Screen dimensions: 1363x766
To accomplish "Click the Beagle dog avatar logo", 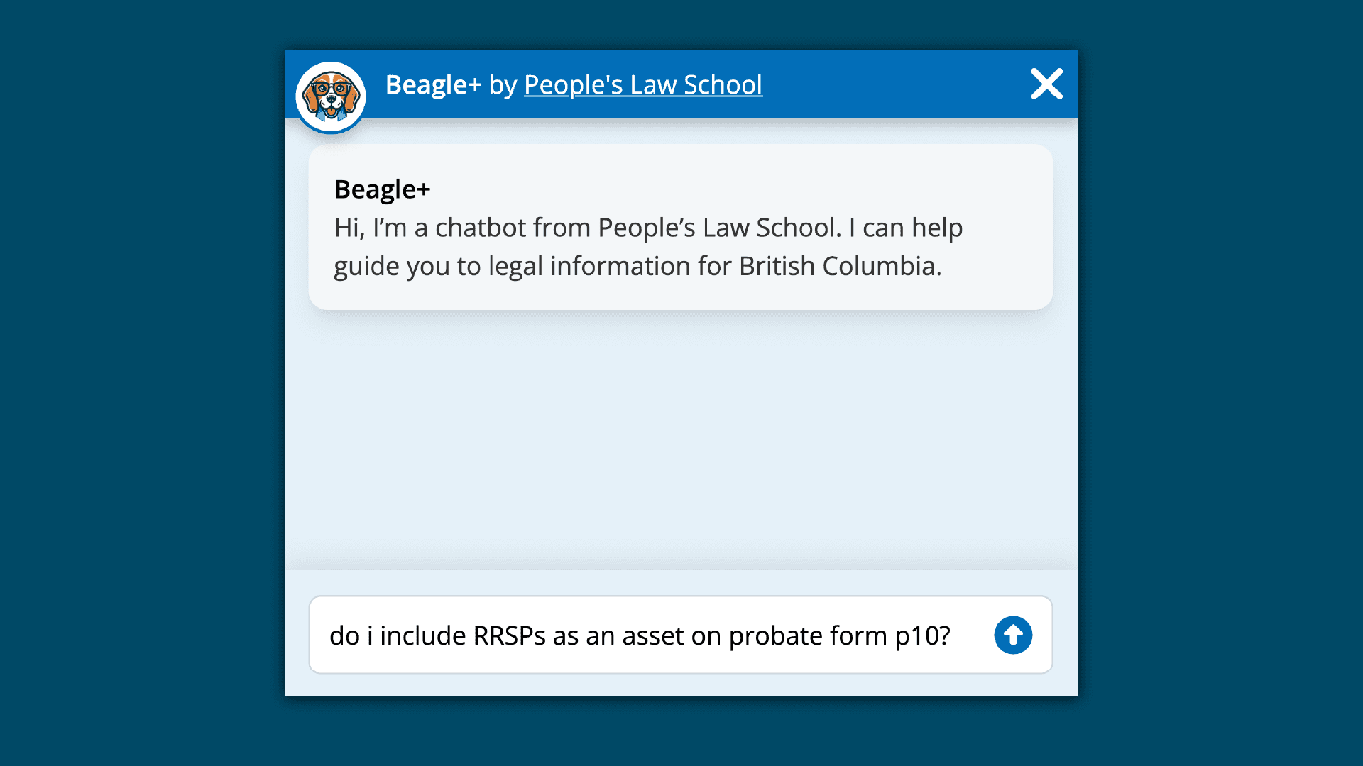I will (331, 97).
